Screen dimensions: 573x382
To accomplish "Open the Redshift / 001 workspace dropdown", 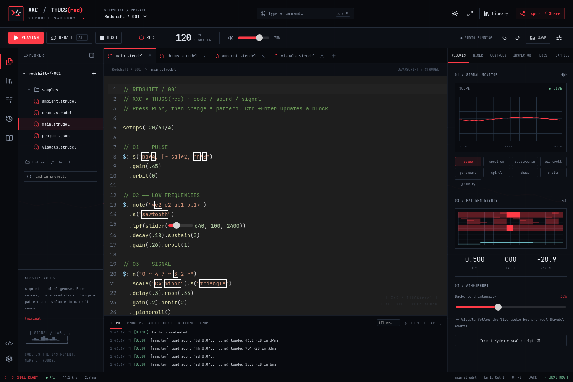I will click(x=126, y=16).
